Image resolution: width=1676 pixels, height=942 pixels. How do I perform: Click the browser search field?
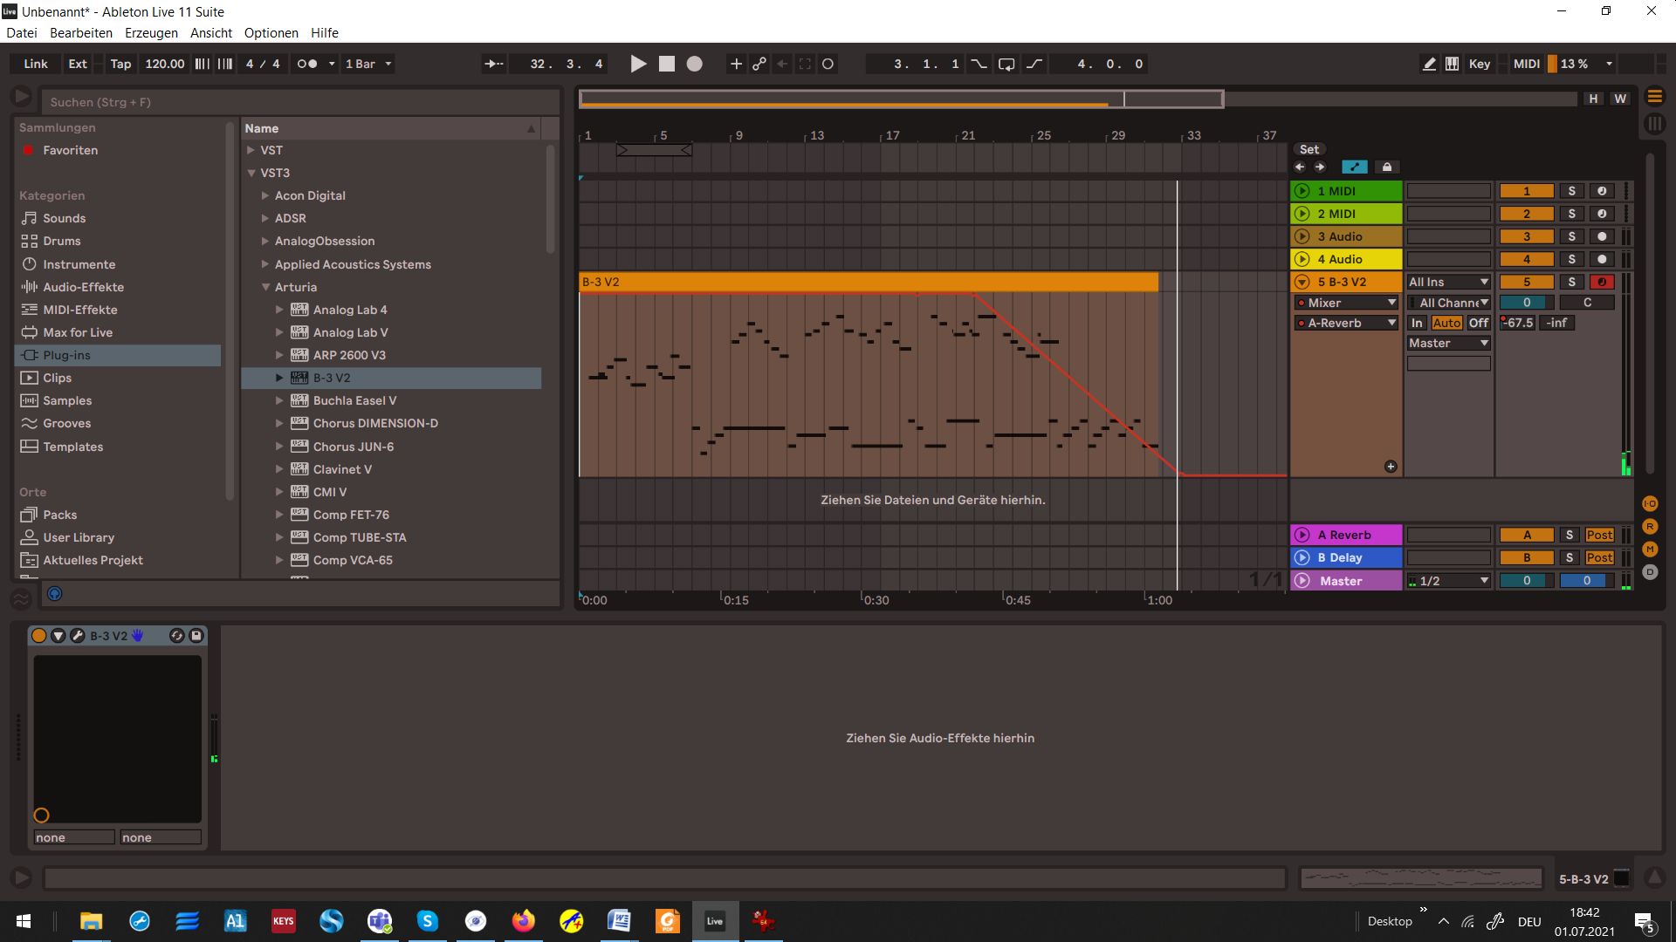click(x=300, y=102)
